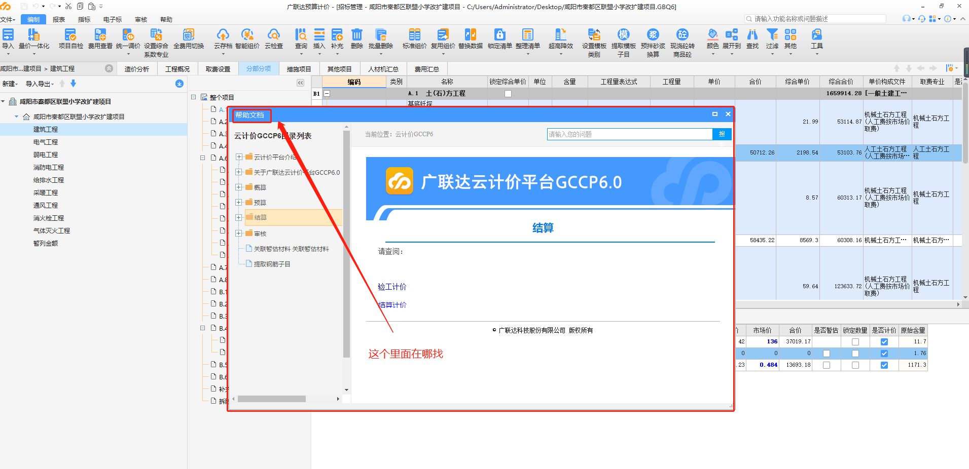This screenshot has height=469, width=969.
Task: Click the 查询 query icon
Action: [x=301, y=34]
